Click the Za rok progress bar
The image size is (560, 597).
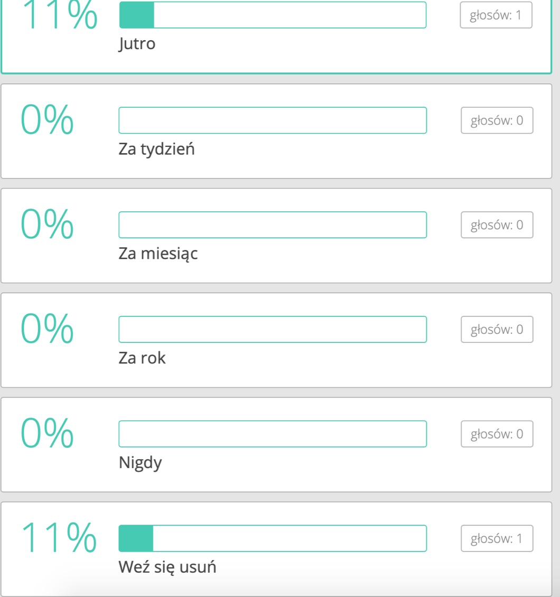[273, 330]
